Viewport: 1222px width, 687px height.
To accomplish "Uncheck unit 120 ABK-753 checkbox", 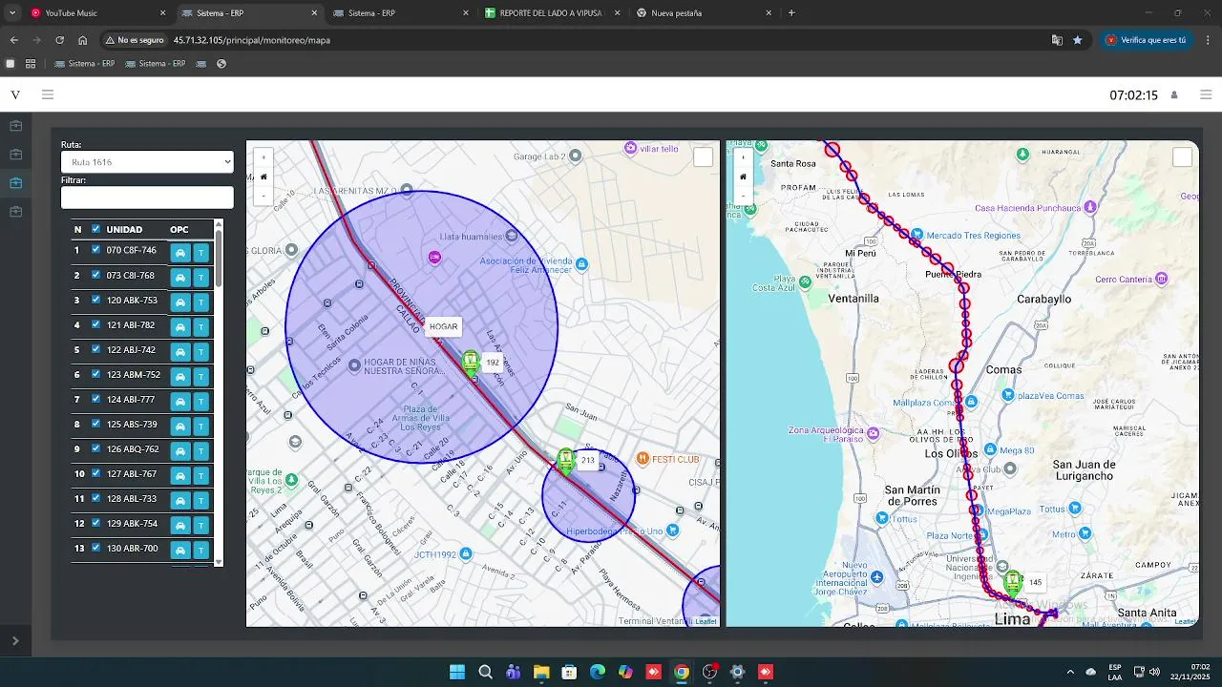I will coord(95,300).
